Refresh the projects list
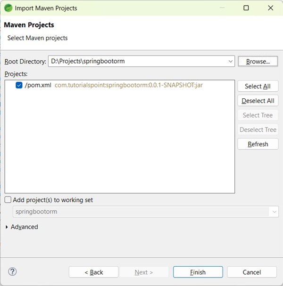The image size is (283, 286). (258, 144)
